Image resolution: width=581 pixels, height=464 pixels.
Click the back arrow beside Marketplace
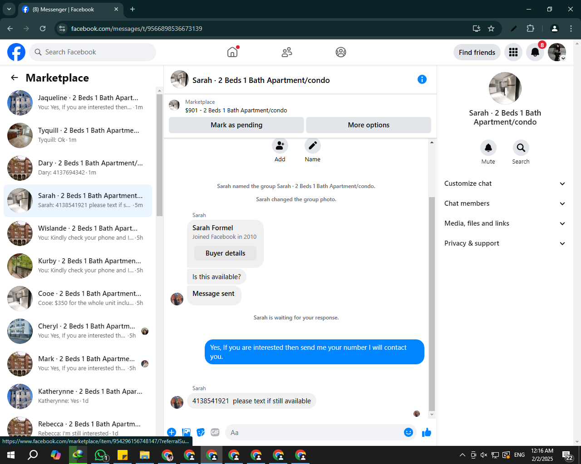15,77
